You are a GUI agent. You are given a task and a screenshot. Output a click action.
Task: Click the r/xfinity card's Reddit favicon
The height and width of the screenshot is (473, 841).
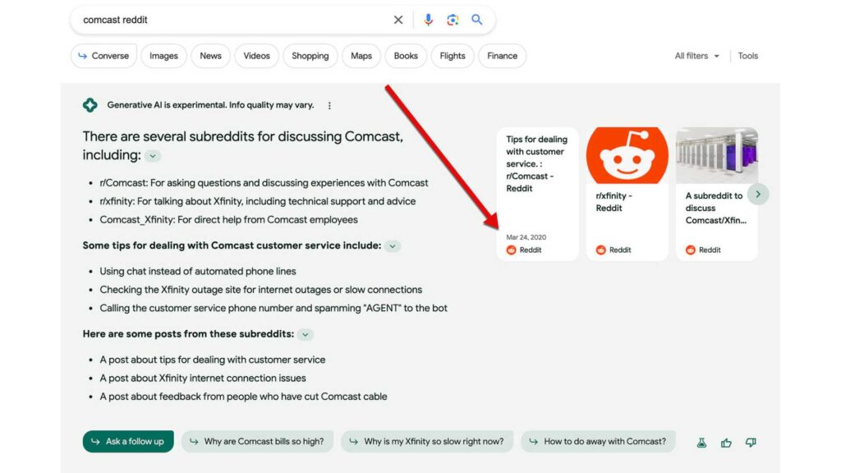[x=600, y=250]
